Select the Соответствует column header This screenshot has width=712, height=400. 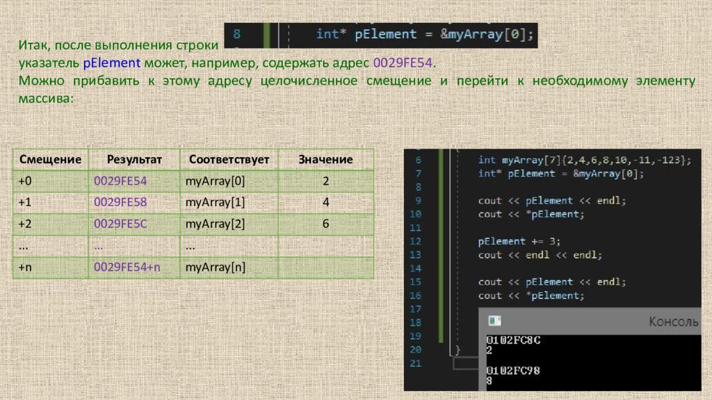point(229,160)
